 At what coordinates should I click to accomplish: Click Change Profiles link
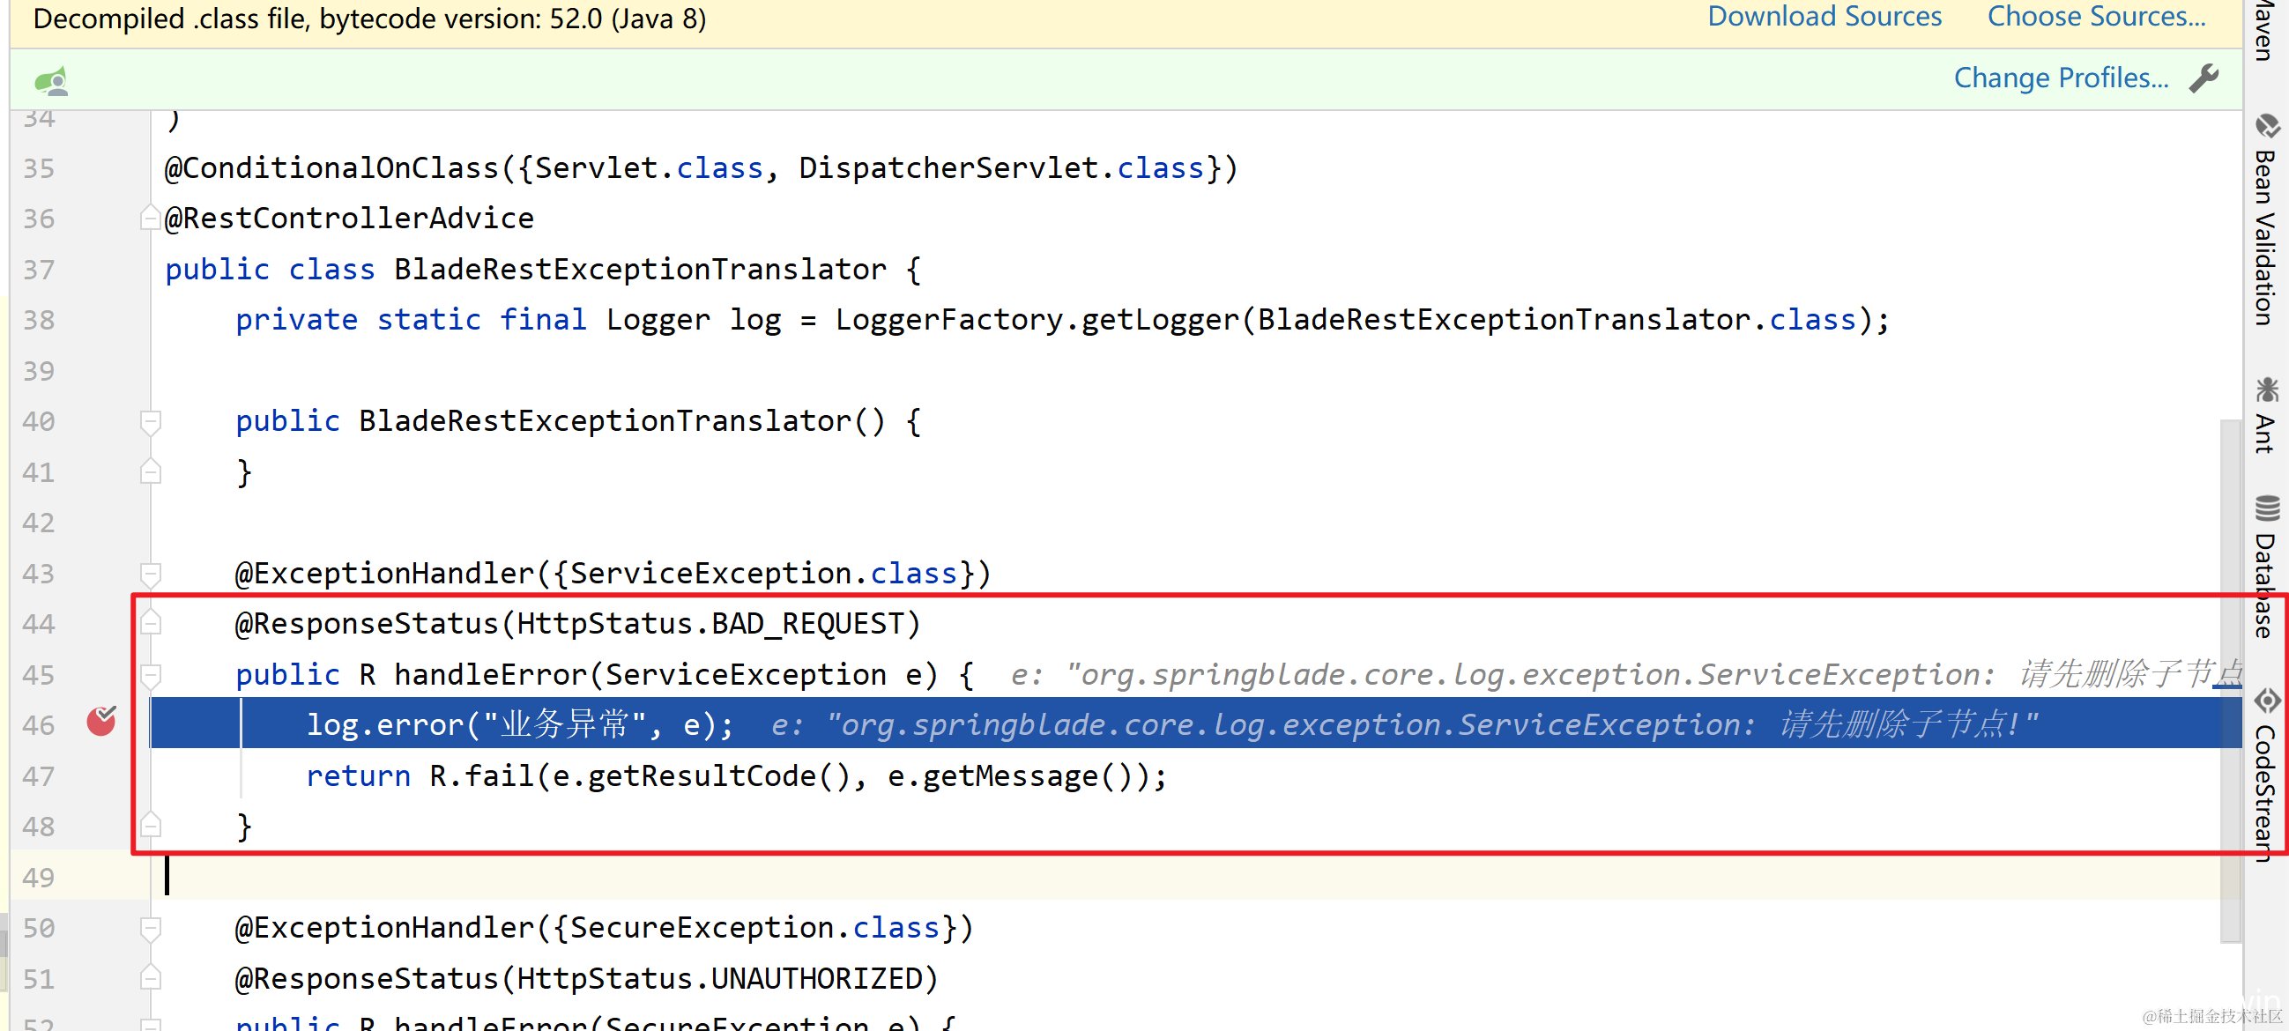(2060, 79)
